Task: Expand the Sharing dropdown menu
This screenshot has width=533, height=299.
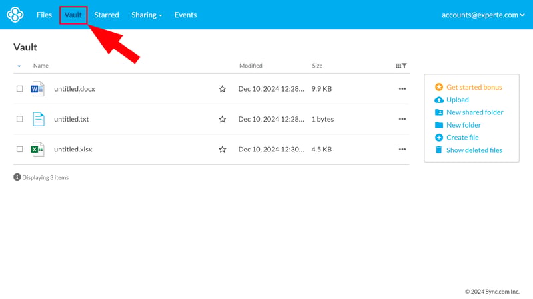Action: [x=147, y=15]
